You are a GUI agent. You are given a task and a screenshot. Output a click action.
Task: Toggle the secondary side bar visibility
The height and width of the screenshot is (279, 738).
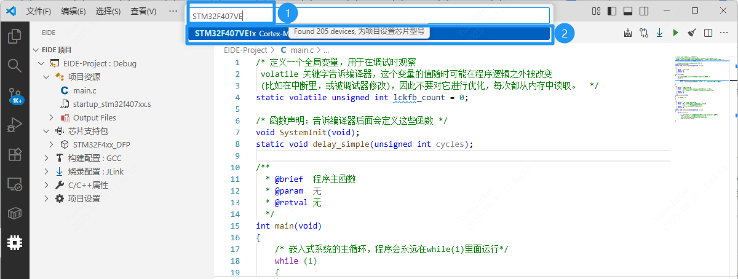(x=643, y=11)
